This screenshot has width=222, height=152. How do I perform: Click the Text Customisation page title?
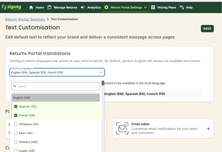32,28
